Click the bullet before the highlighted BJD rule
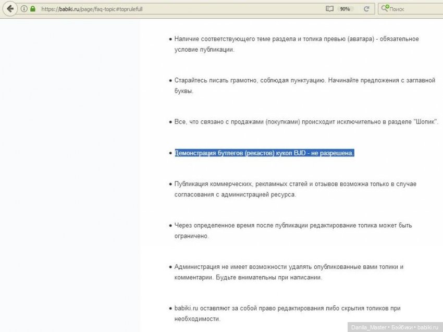The image size is (443, 332). click(170, 154)
